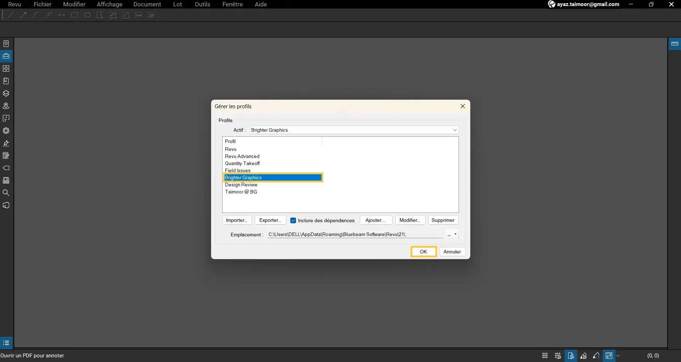Screen dimensions: 681x362
Task: Select the Quantity Takeoff profile in the list
Action: coord(242,163)
